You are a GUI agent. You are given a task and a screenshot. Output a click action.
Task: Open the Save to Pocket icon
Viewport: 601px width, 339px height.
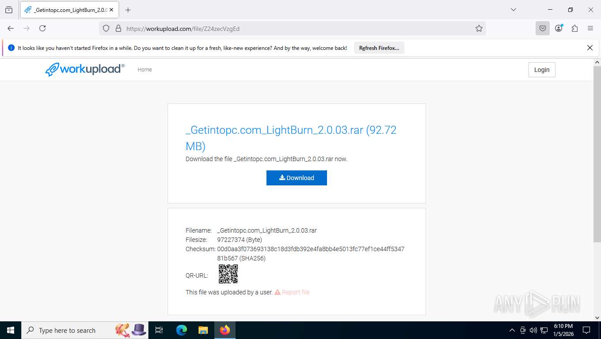543,28
